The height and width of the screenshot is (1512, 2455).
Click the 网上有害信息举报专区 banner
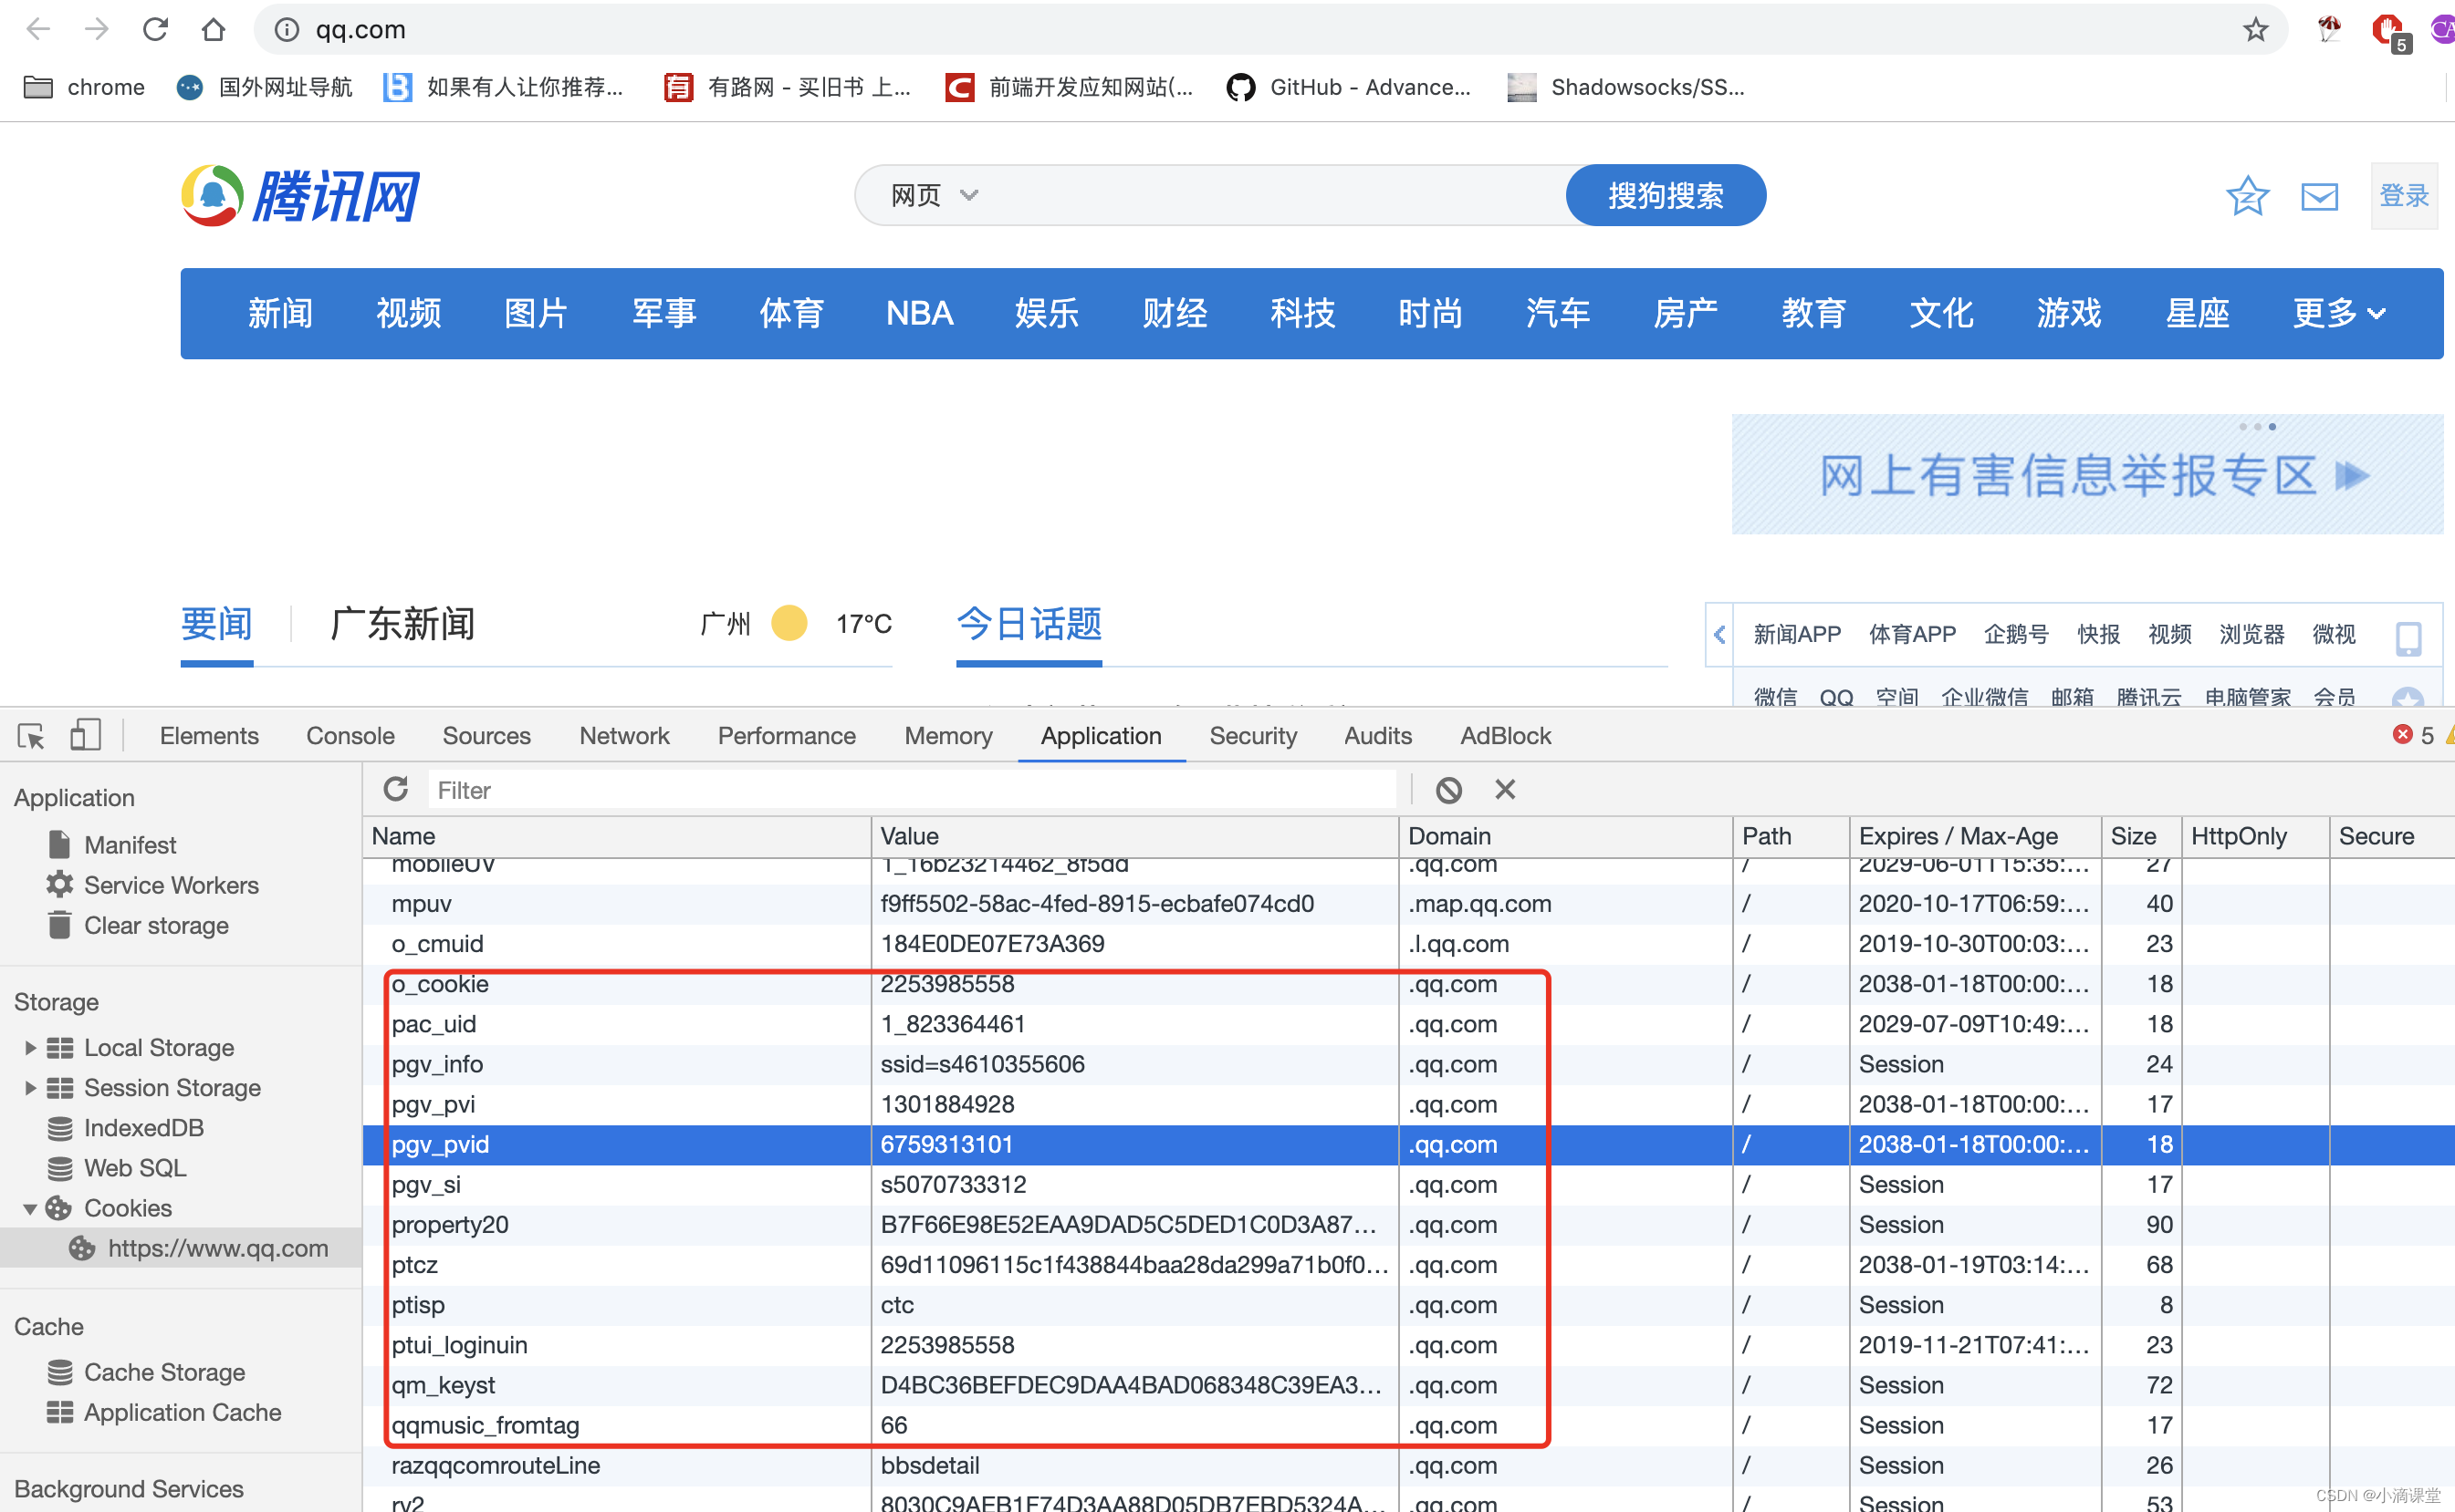[x=2086, y=474]
